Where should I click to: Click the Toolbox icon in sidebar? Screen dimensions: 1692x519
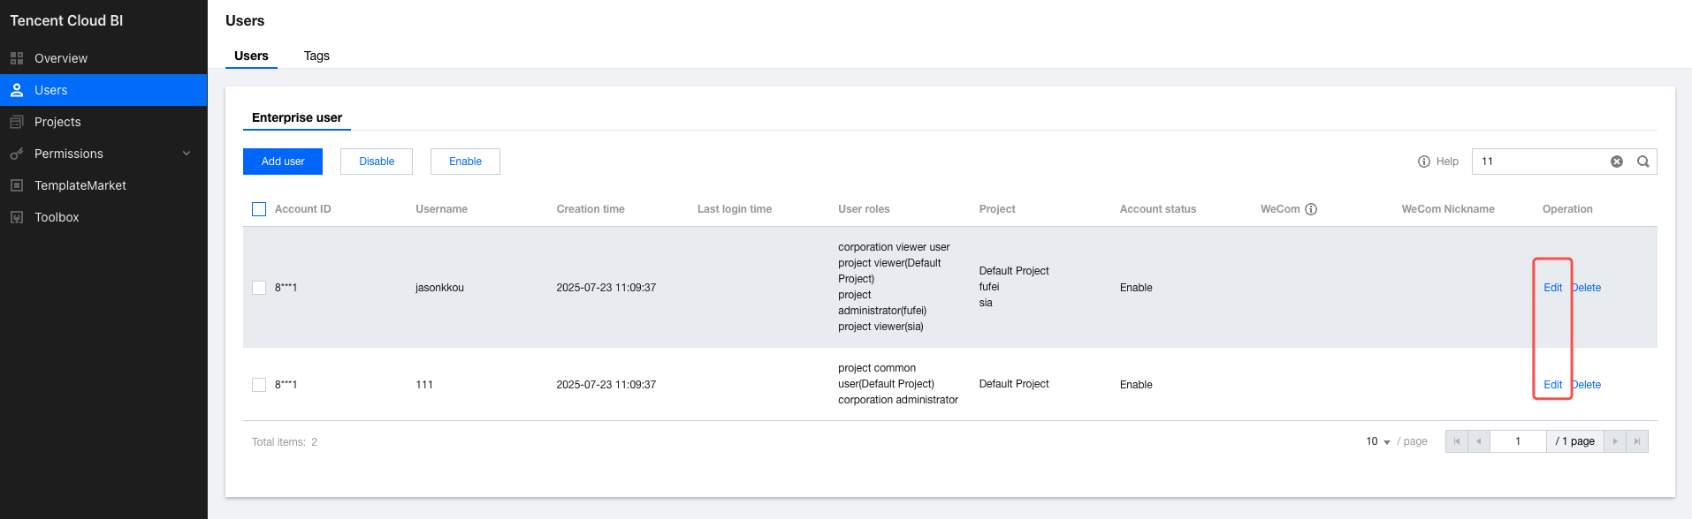pos(17,217)
